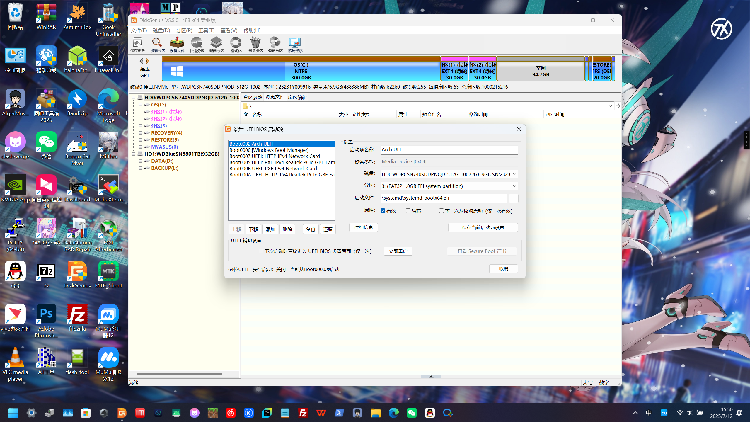Enable the 隐藏 (hidden) attribute checkbox
750x422 pixels.
[408, 211]
